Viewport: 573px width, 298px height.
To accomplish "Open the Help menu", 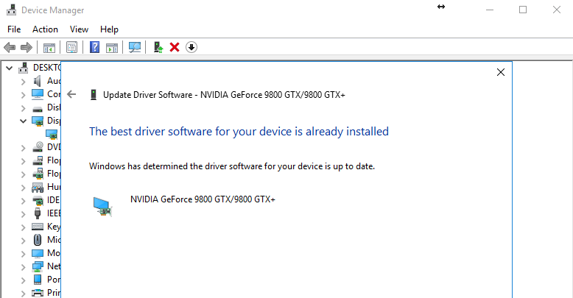I will (x=109, y=29).
